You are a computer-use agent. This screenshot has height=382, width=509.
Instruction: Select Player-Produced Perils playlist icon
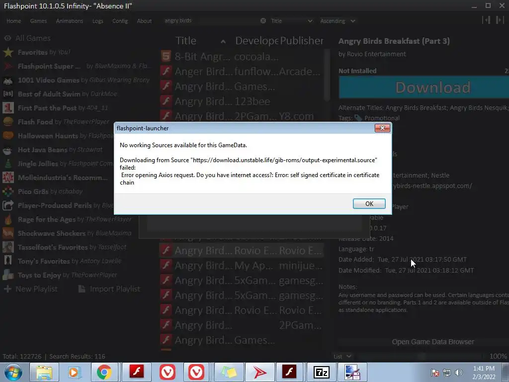(x=8, y=205)
